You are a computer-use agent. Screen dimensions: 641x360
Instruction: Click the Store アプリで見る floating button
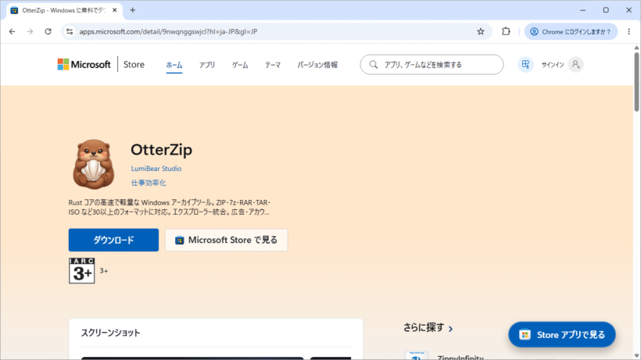562,335
